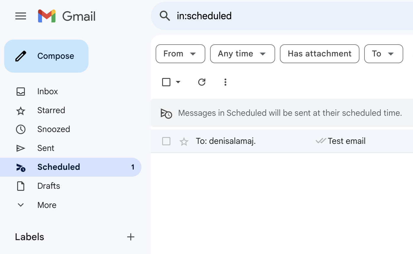Tick the checkbox beside the Test email
This screenshot has height=254, width=413.
(166, 141)
